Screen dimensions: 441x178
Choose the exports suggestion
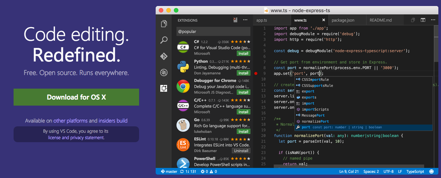pyautogui.click(x=364, y=97)
